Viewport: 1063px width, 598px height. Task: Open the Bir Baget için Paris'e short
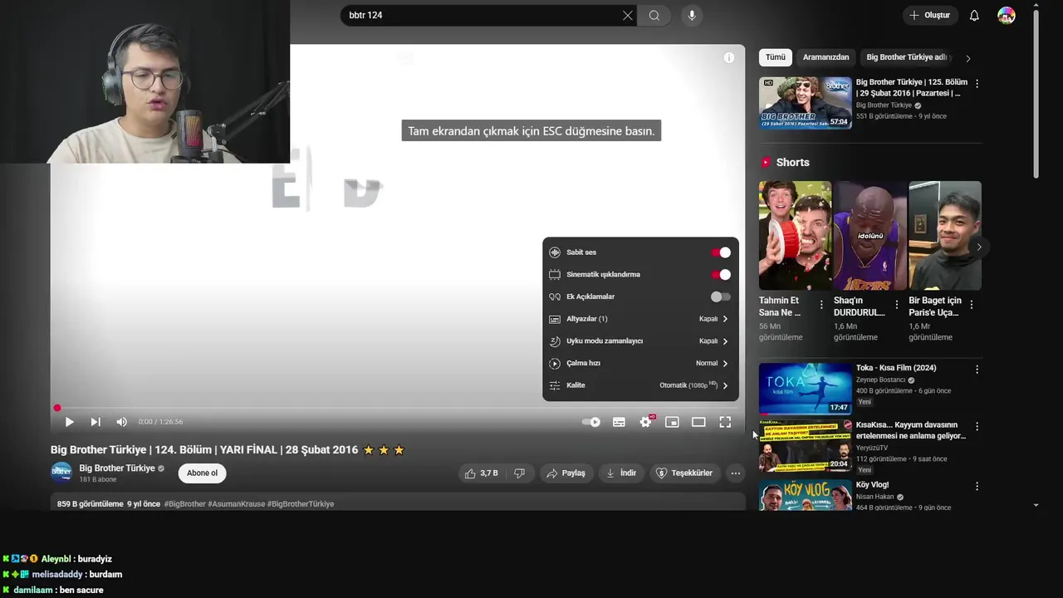point(945,235)
